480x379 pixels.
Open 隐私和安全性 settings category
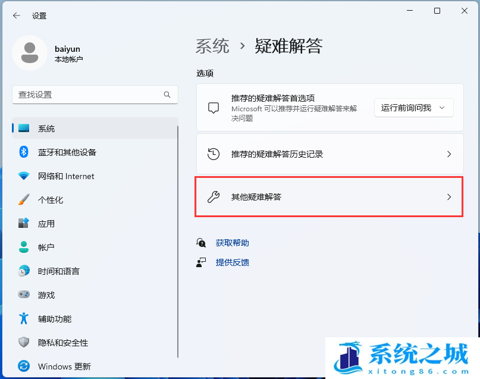pos(62,342)
